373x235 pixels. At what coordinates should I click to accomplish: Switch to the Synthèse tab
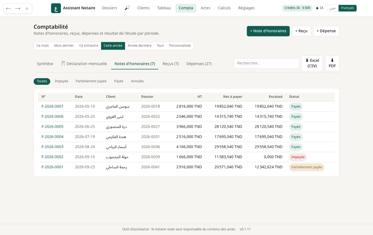45,64
